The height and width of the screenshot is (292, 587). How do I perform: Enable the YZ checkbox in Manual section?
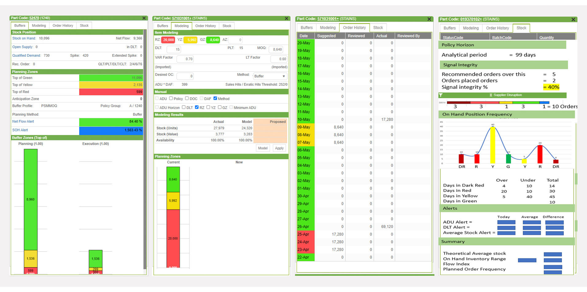(x=208, y=107)
